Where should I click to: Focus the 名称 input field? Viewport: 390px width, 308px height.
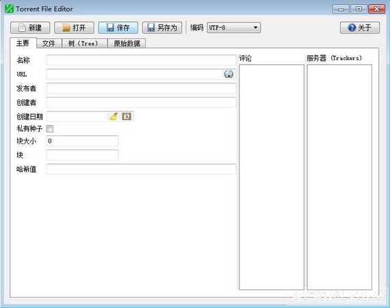tap(141, 60)
